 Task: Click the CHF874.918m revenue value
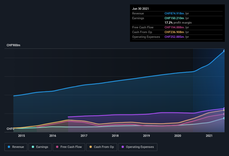[174, 13]
